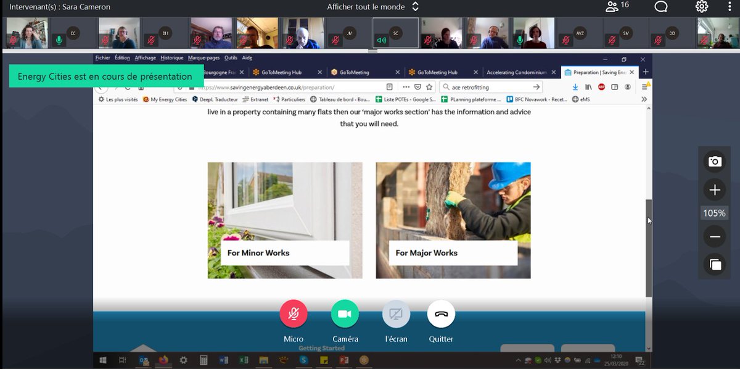Open the Firefox downloads arrow
Image resolution: width=740 pixels, height=369 pixels.
tap(575, 87)
